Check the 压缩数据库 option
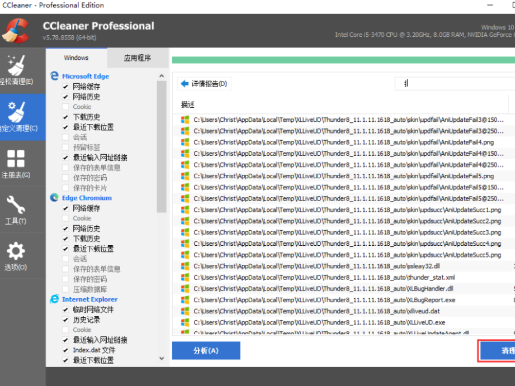This screenshot has height=386, width=515. click(x=65, y=289)
